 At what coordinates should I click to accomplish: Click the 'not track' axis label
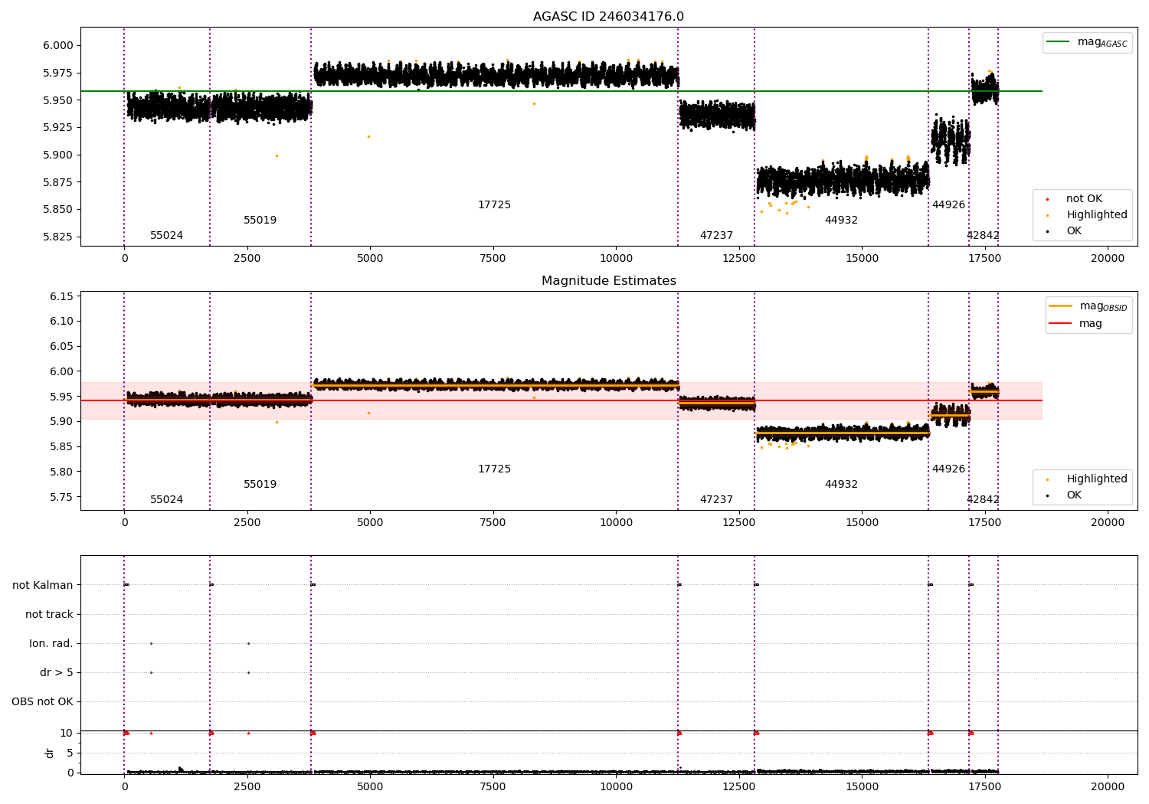click(x=49, y=614)
